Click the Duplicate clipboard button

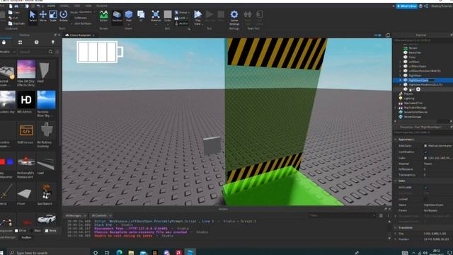coord(16,23)
